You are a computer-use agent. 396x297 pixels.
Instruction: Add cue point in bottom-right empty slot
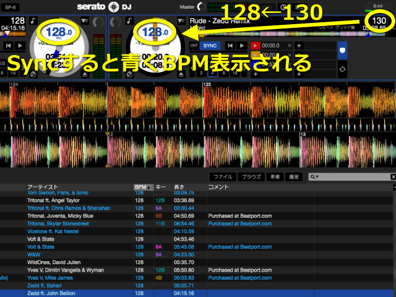(299, 74)
